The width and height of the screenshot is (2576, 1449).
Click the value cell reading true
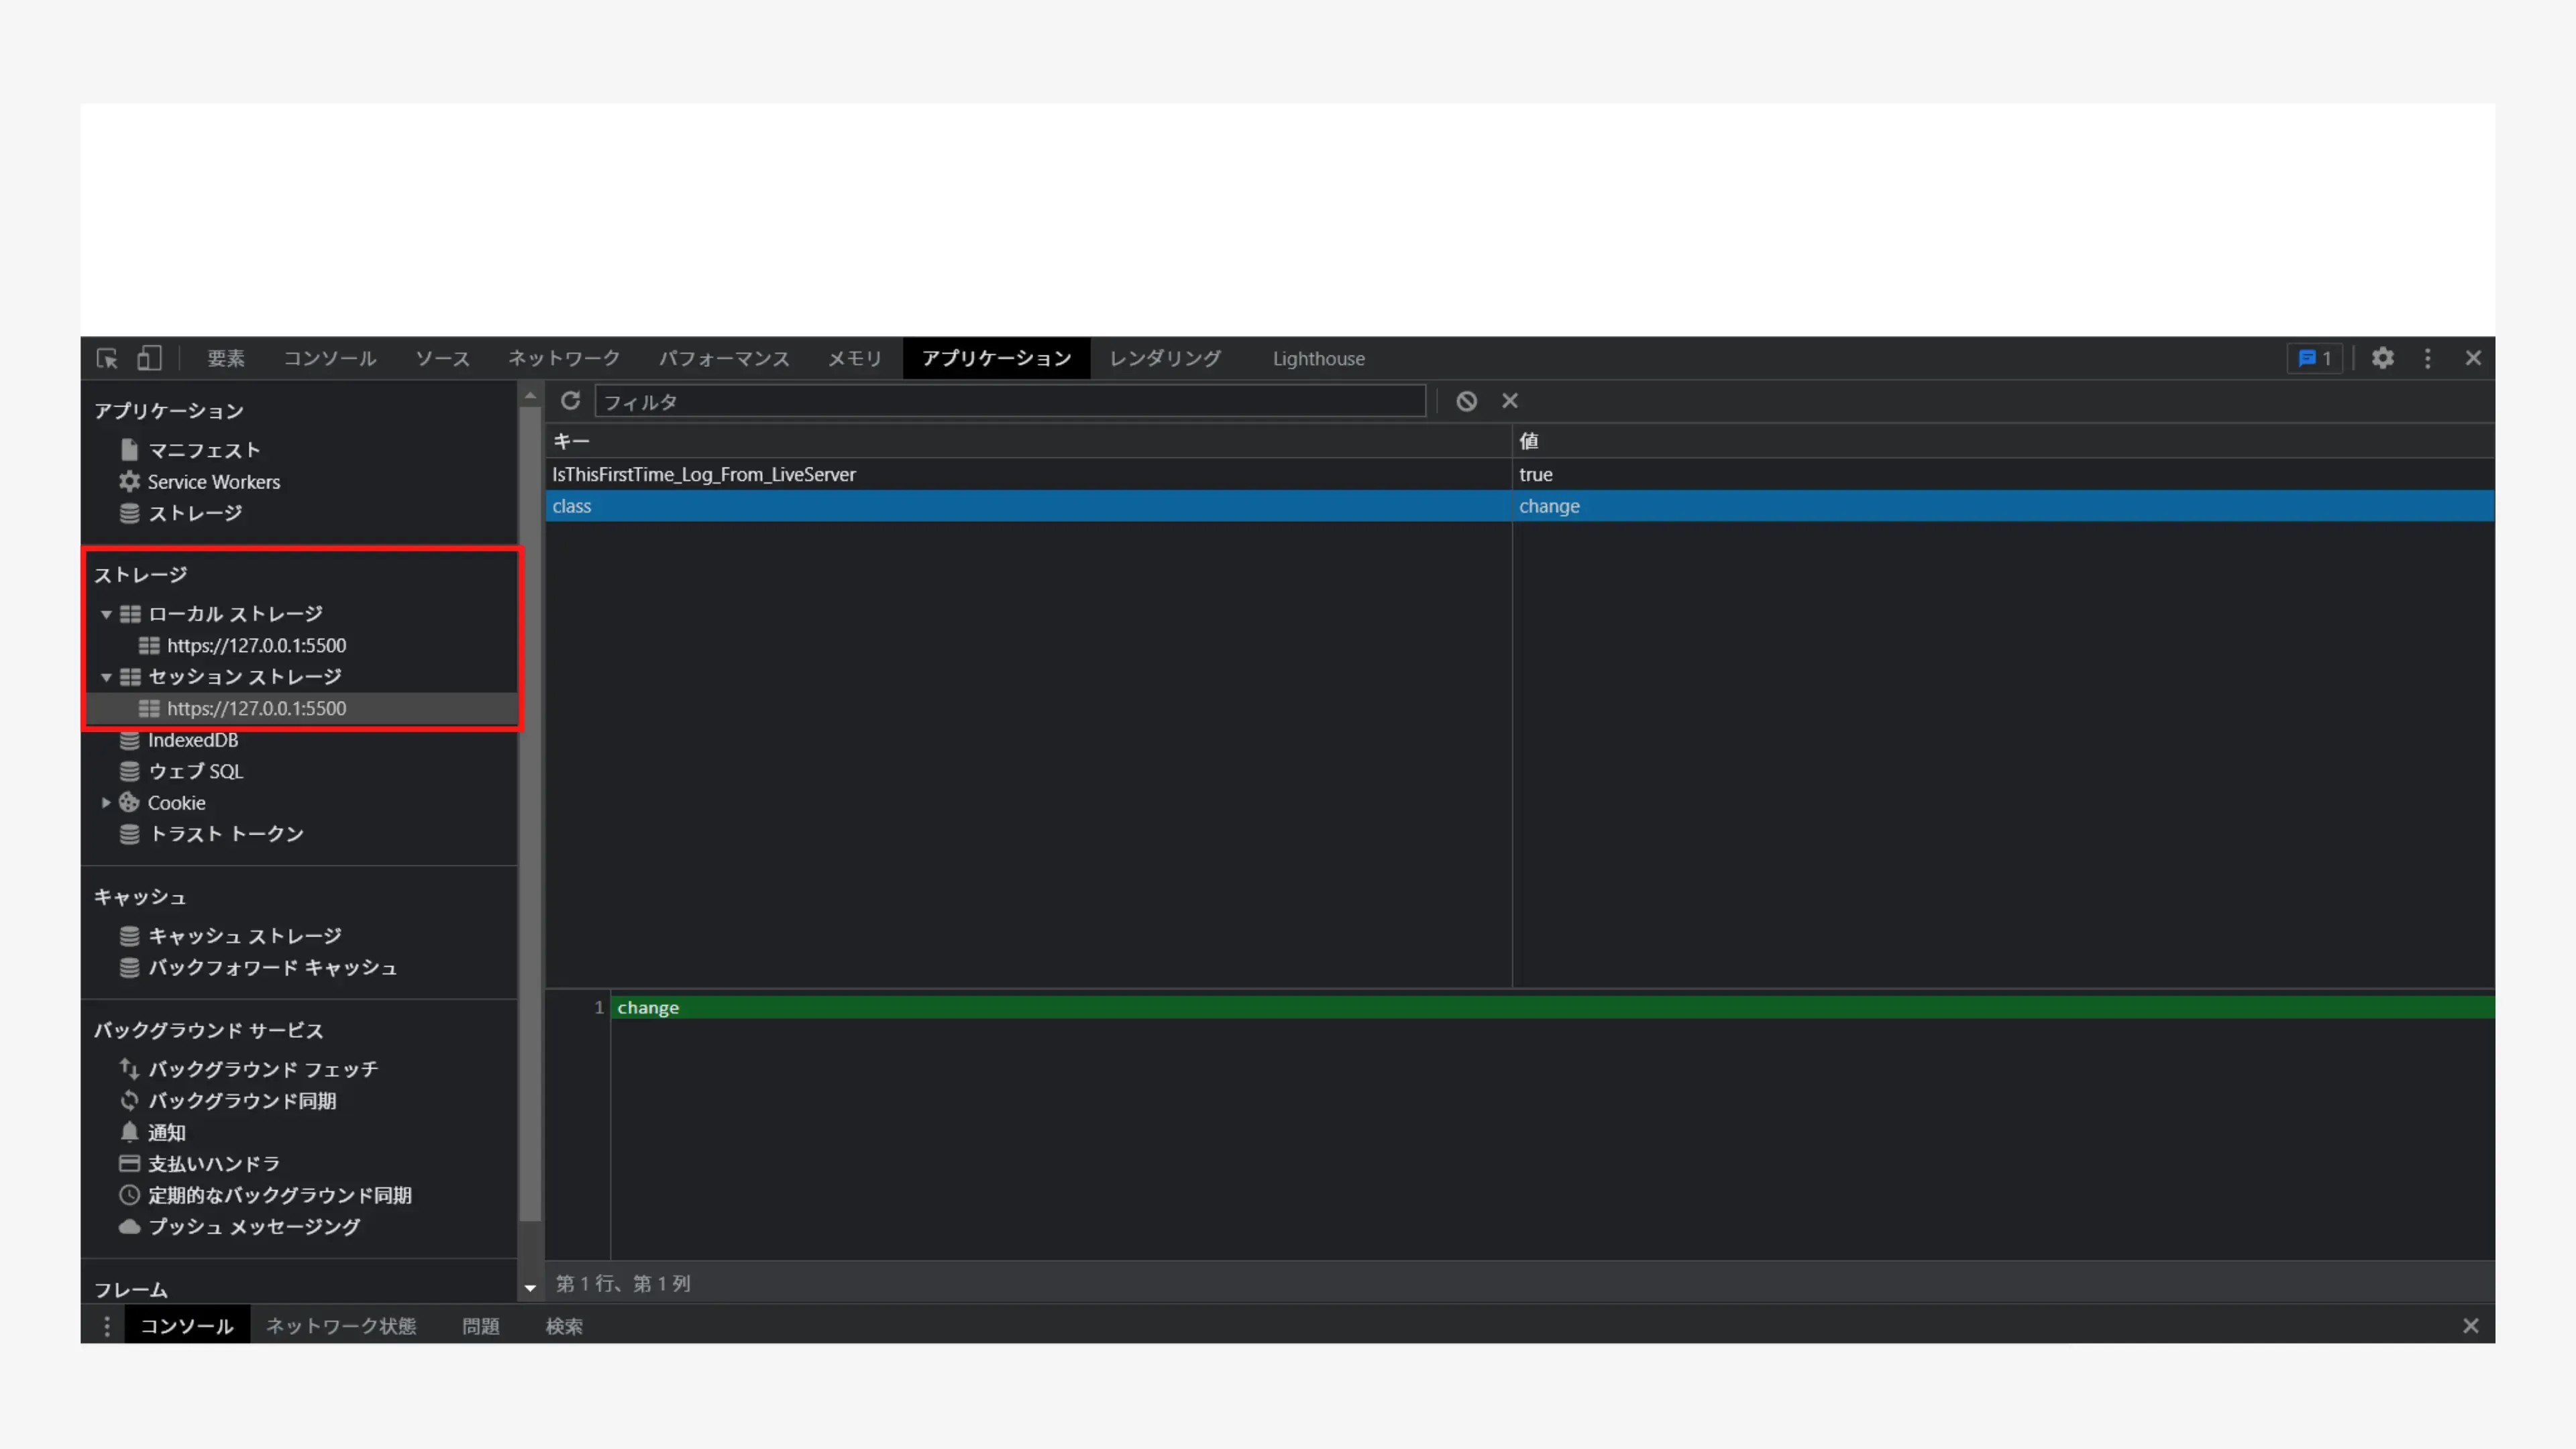point(2003,474)
